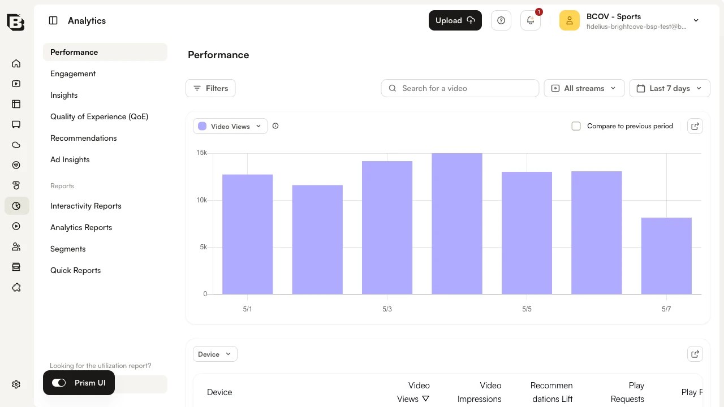The height and width of the screenshot is (407, 724).
Task: Click the magnifier icon in video search
Action: click(393, 88)
